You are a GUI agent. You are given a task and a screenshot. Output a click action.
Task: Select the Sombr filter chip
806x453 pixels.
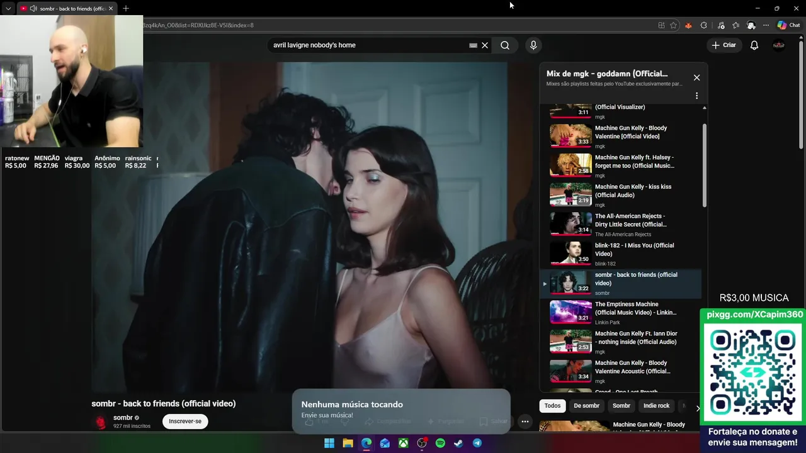click(x=622, y=406)
